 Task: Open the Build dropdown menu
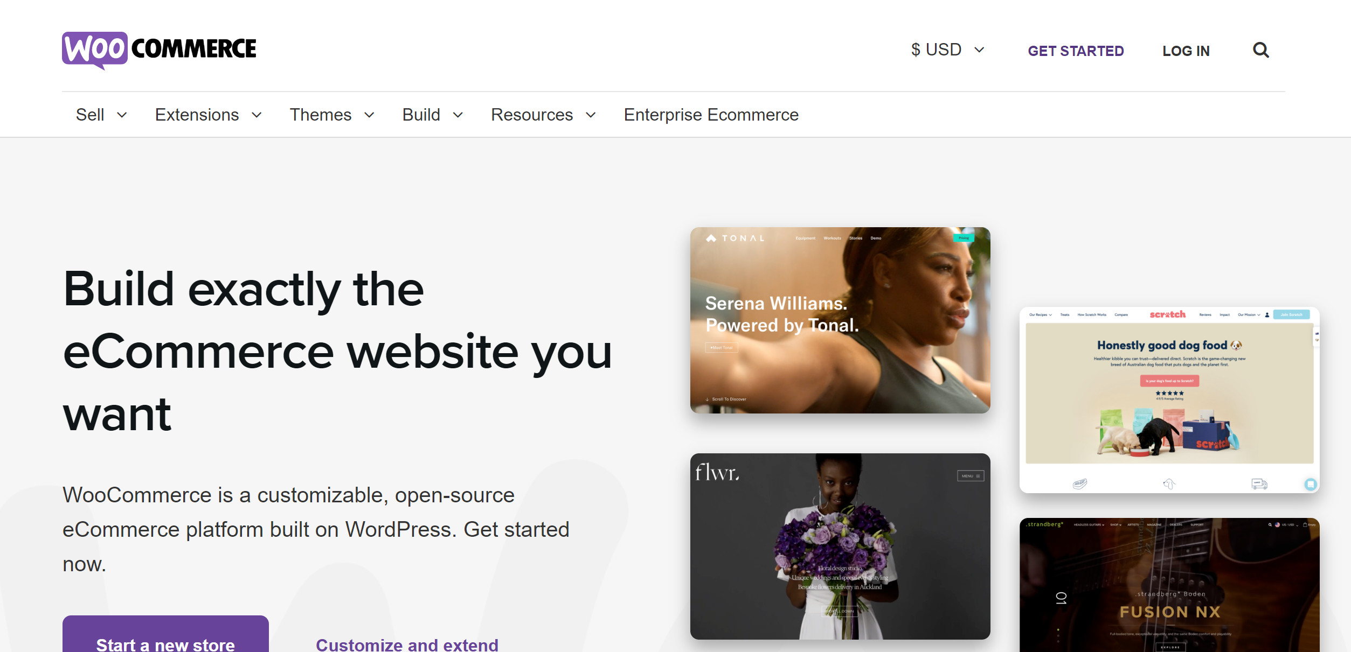tap(432, 115)
